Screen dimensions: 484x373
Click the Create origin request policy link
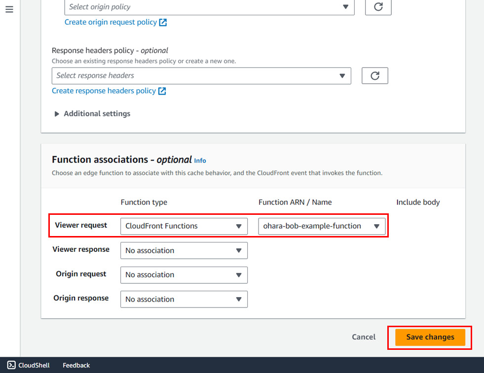pos(111,22)
